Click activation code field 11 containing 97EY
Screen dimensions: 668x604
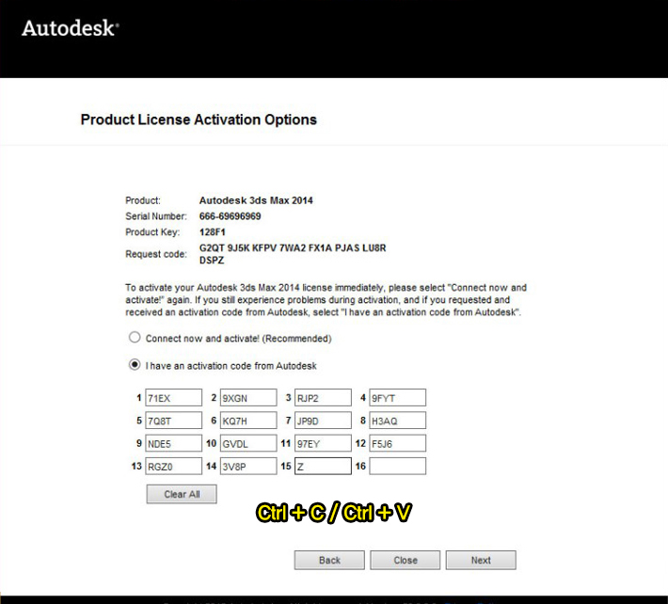[x=323, y=443]
